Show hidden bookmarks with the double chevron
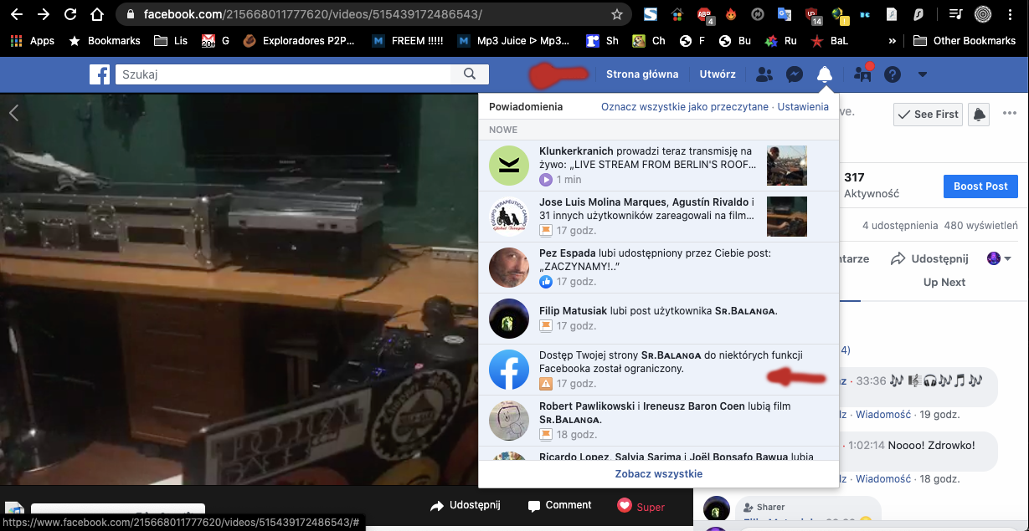 893,40
